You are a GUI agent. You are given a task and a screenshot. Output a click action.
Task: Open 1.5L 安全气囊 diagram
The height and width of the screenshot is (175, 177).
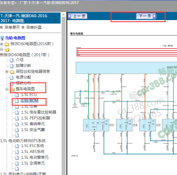coord(33,130)
